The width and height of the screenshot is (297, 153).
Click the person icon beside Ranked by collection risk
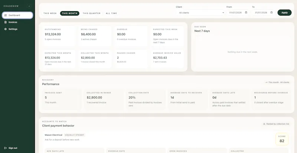[264, 124]
